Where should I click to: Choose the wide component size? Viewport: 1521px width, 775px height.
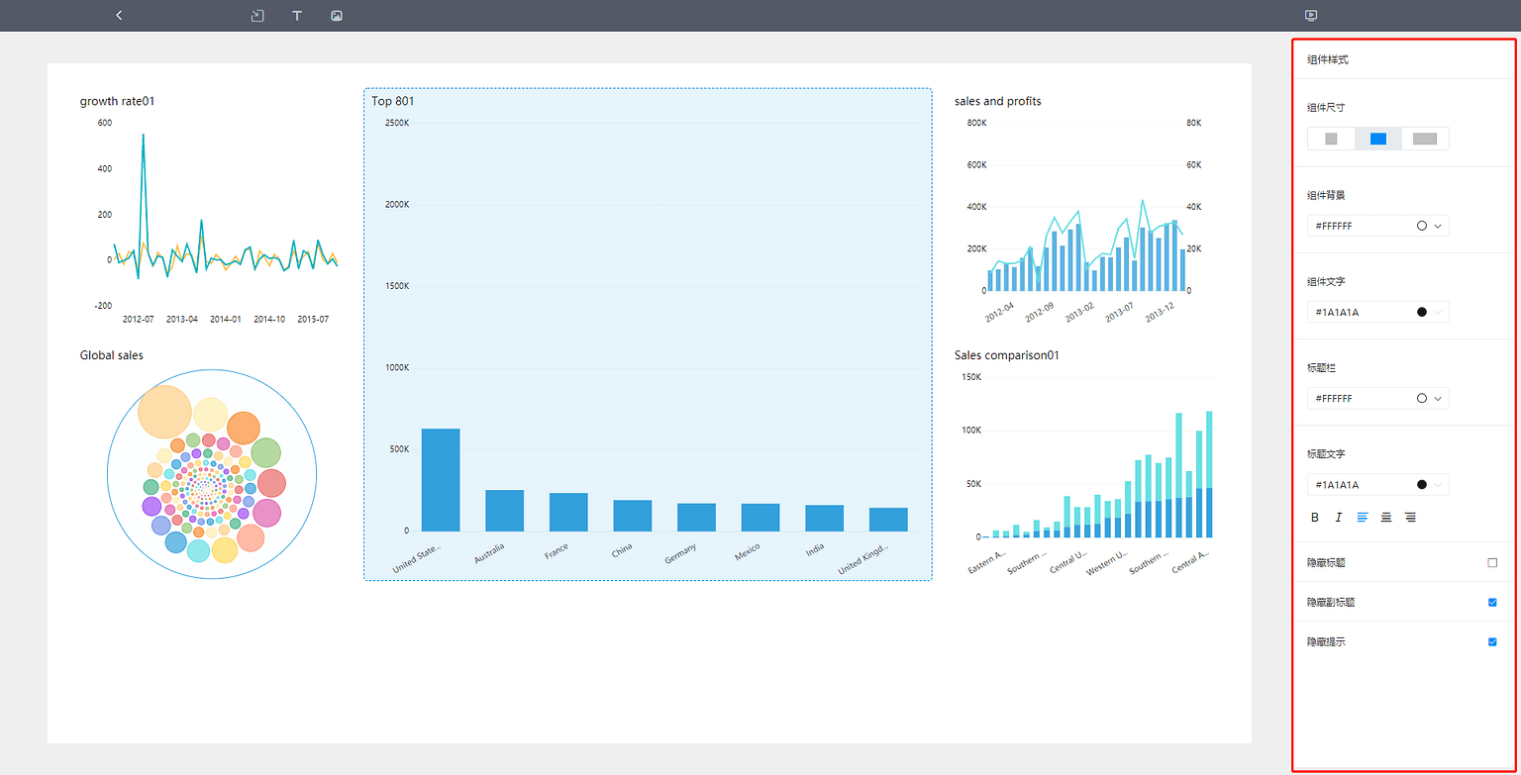click(1425, 139)
